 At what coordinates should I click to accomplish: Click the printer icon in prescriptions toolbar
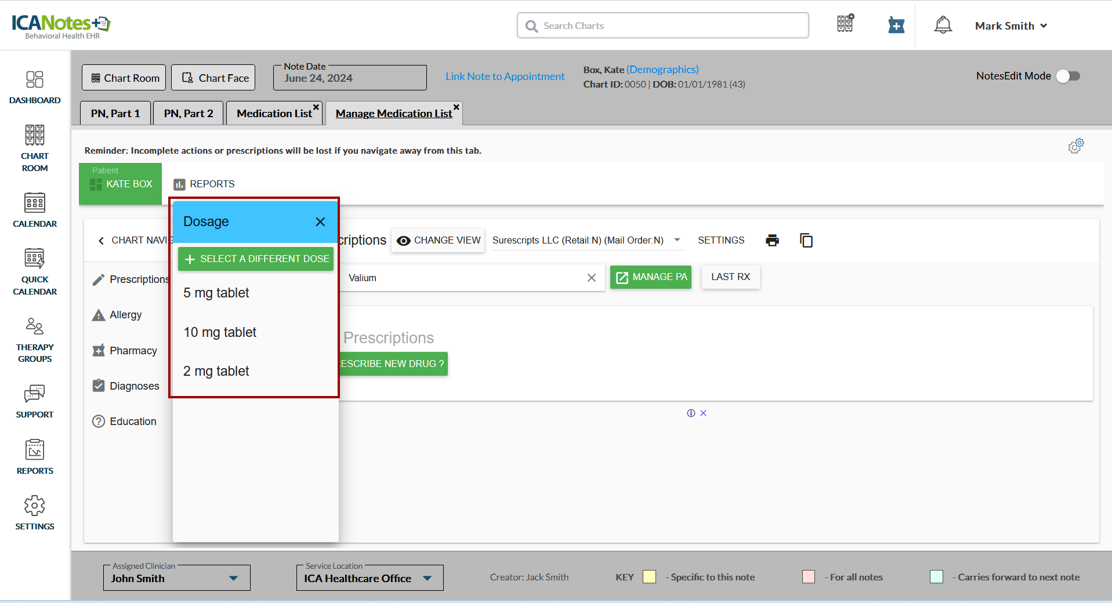pos(772,240)
